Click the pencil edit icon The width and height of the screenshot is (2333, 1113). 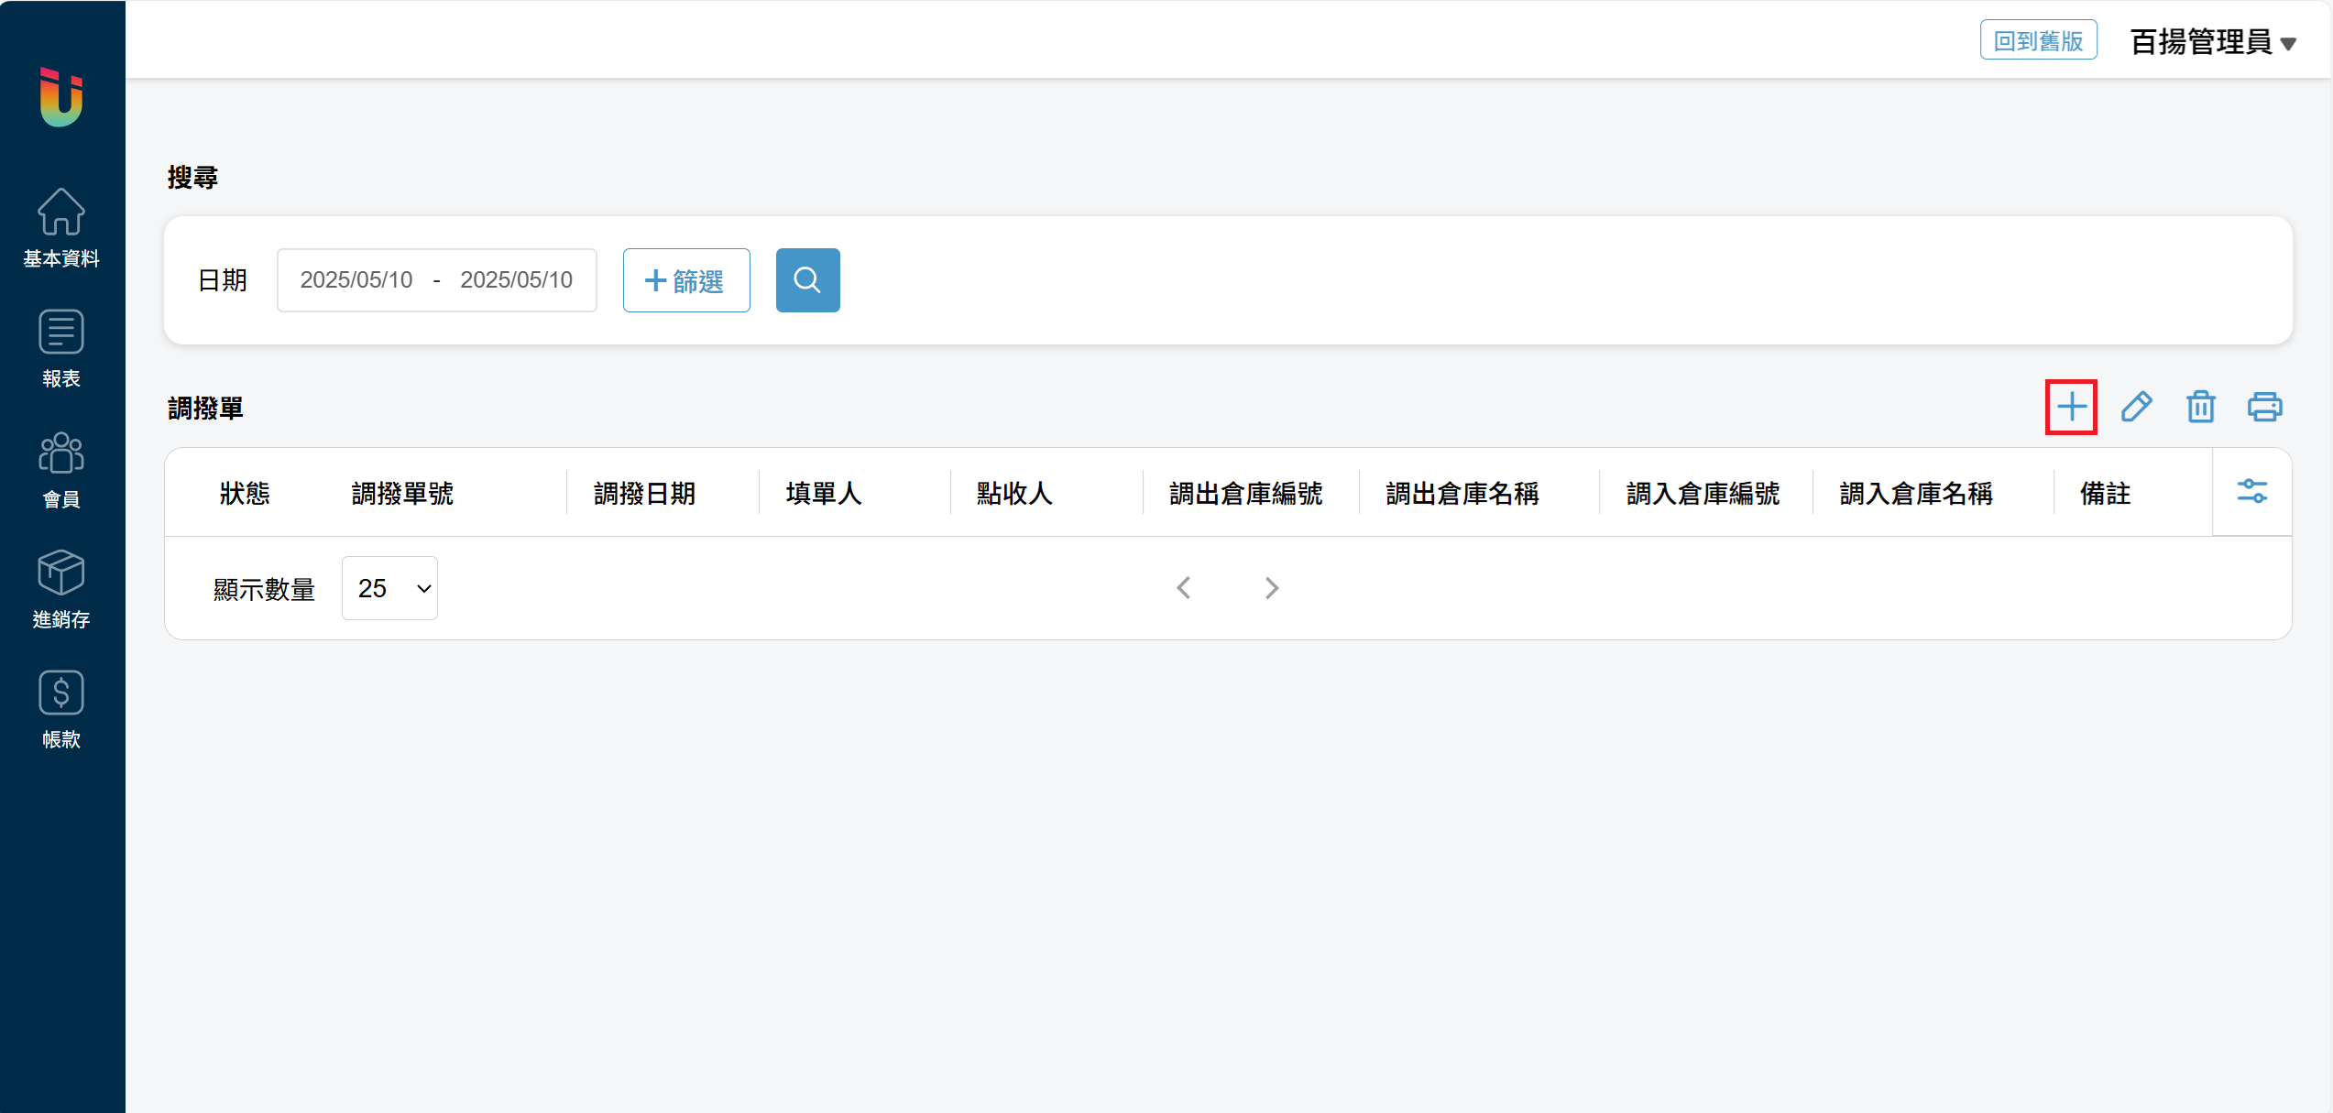[x=2136, y=407]
